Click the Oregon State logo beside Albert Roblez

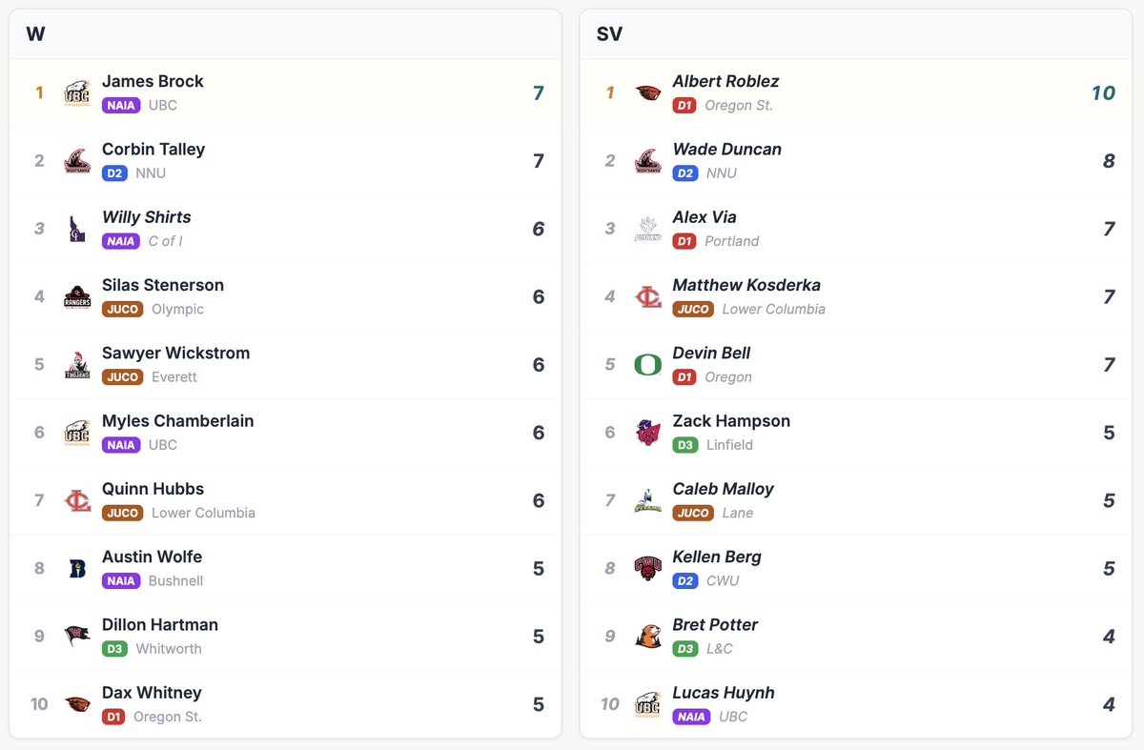[647, 93]
